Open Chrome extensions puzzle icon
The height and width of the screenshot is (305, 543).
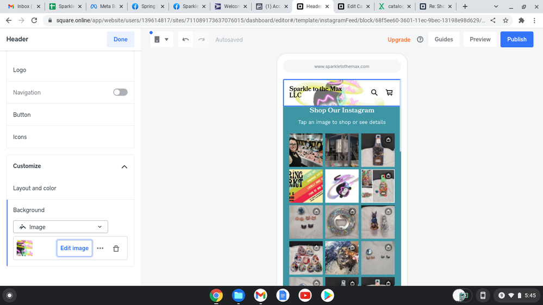(521, 20)
